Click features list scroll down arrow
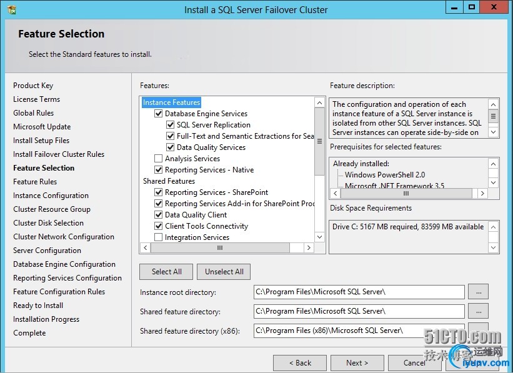Image resolution: width=513 pixels, height=373 pixels. coord(319,237)
